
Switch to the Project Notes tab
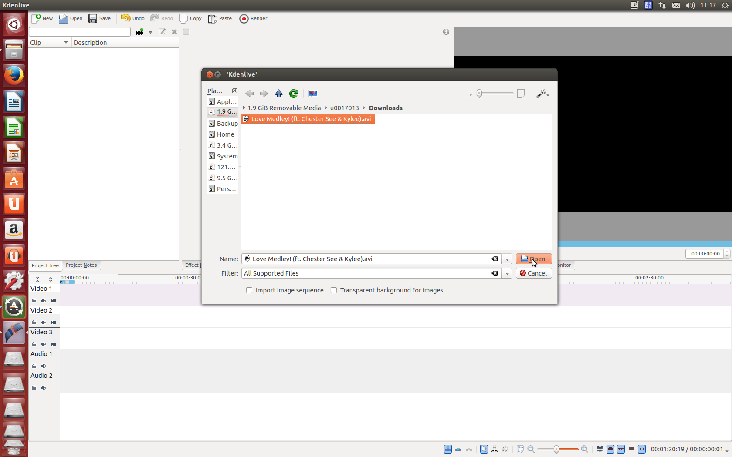(x=81, y=265)
